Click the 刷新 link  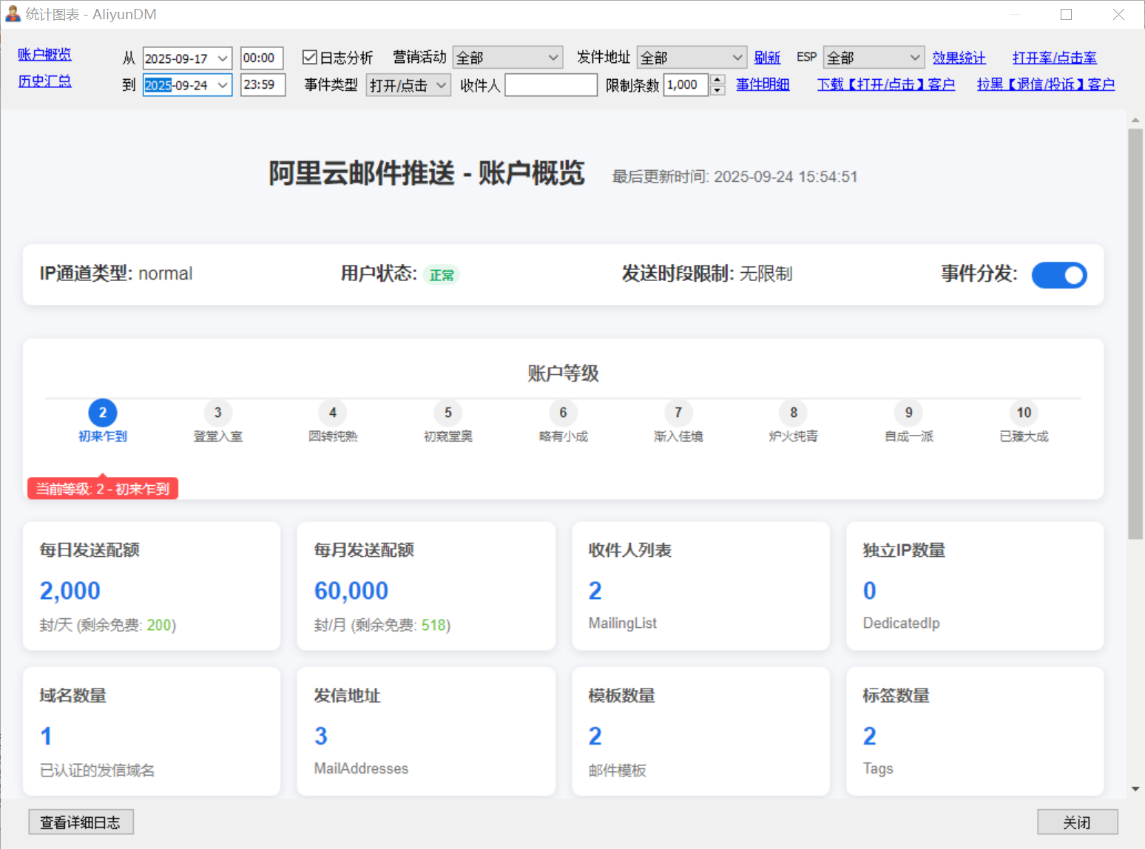[767, 58]
